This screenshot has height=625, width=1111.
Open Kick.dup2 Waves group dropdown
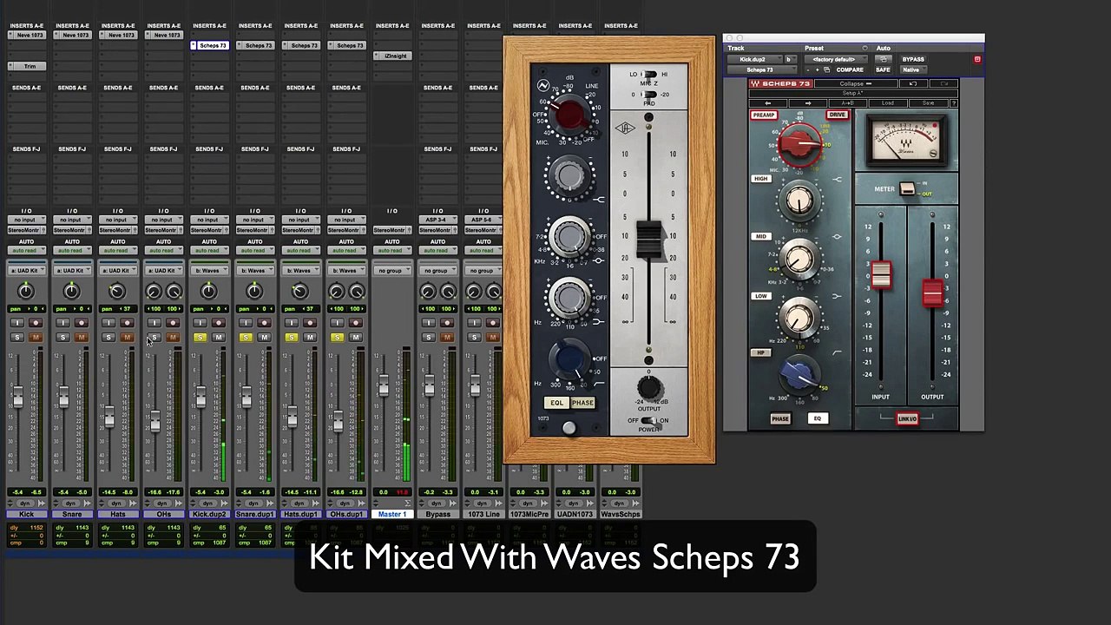pos(209,271)
